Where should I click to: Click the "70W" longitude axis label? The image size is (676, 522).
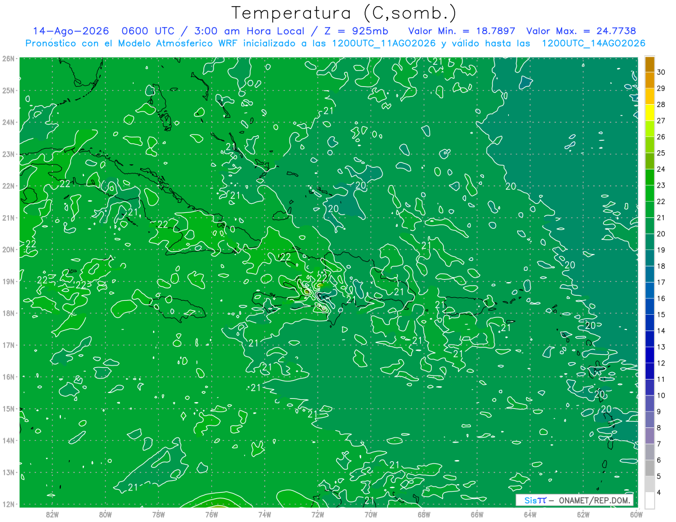pyautogui.click(x=371, y=515)
